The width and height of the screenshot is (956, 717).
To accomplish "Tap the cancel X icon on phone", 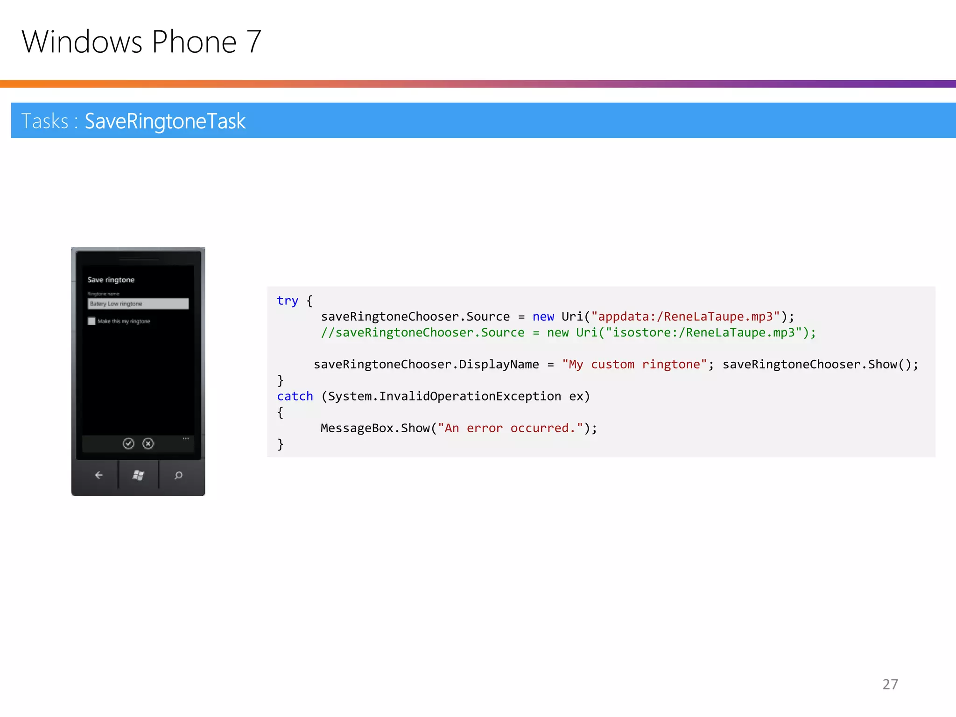I will pyautogui.click(x=148, y=443).
